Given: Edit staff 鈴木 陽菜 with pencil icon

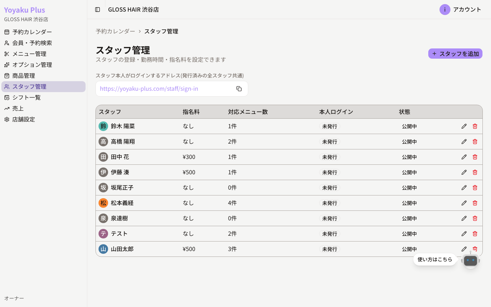Looking at the screenshot, I should coord(464,126).
